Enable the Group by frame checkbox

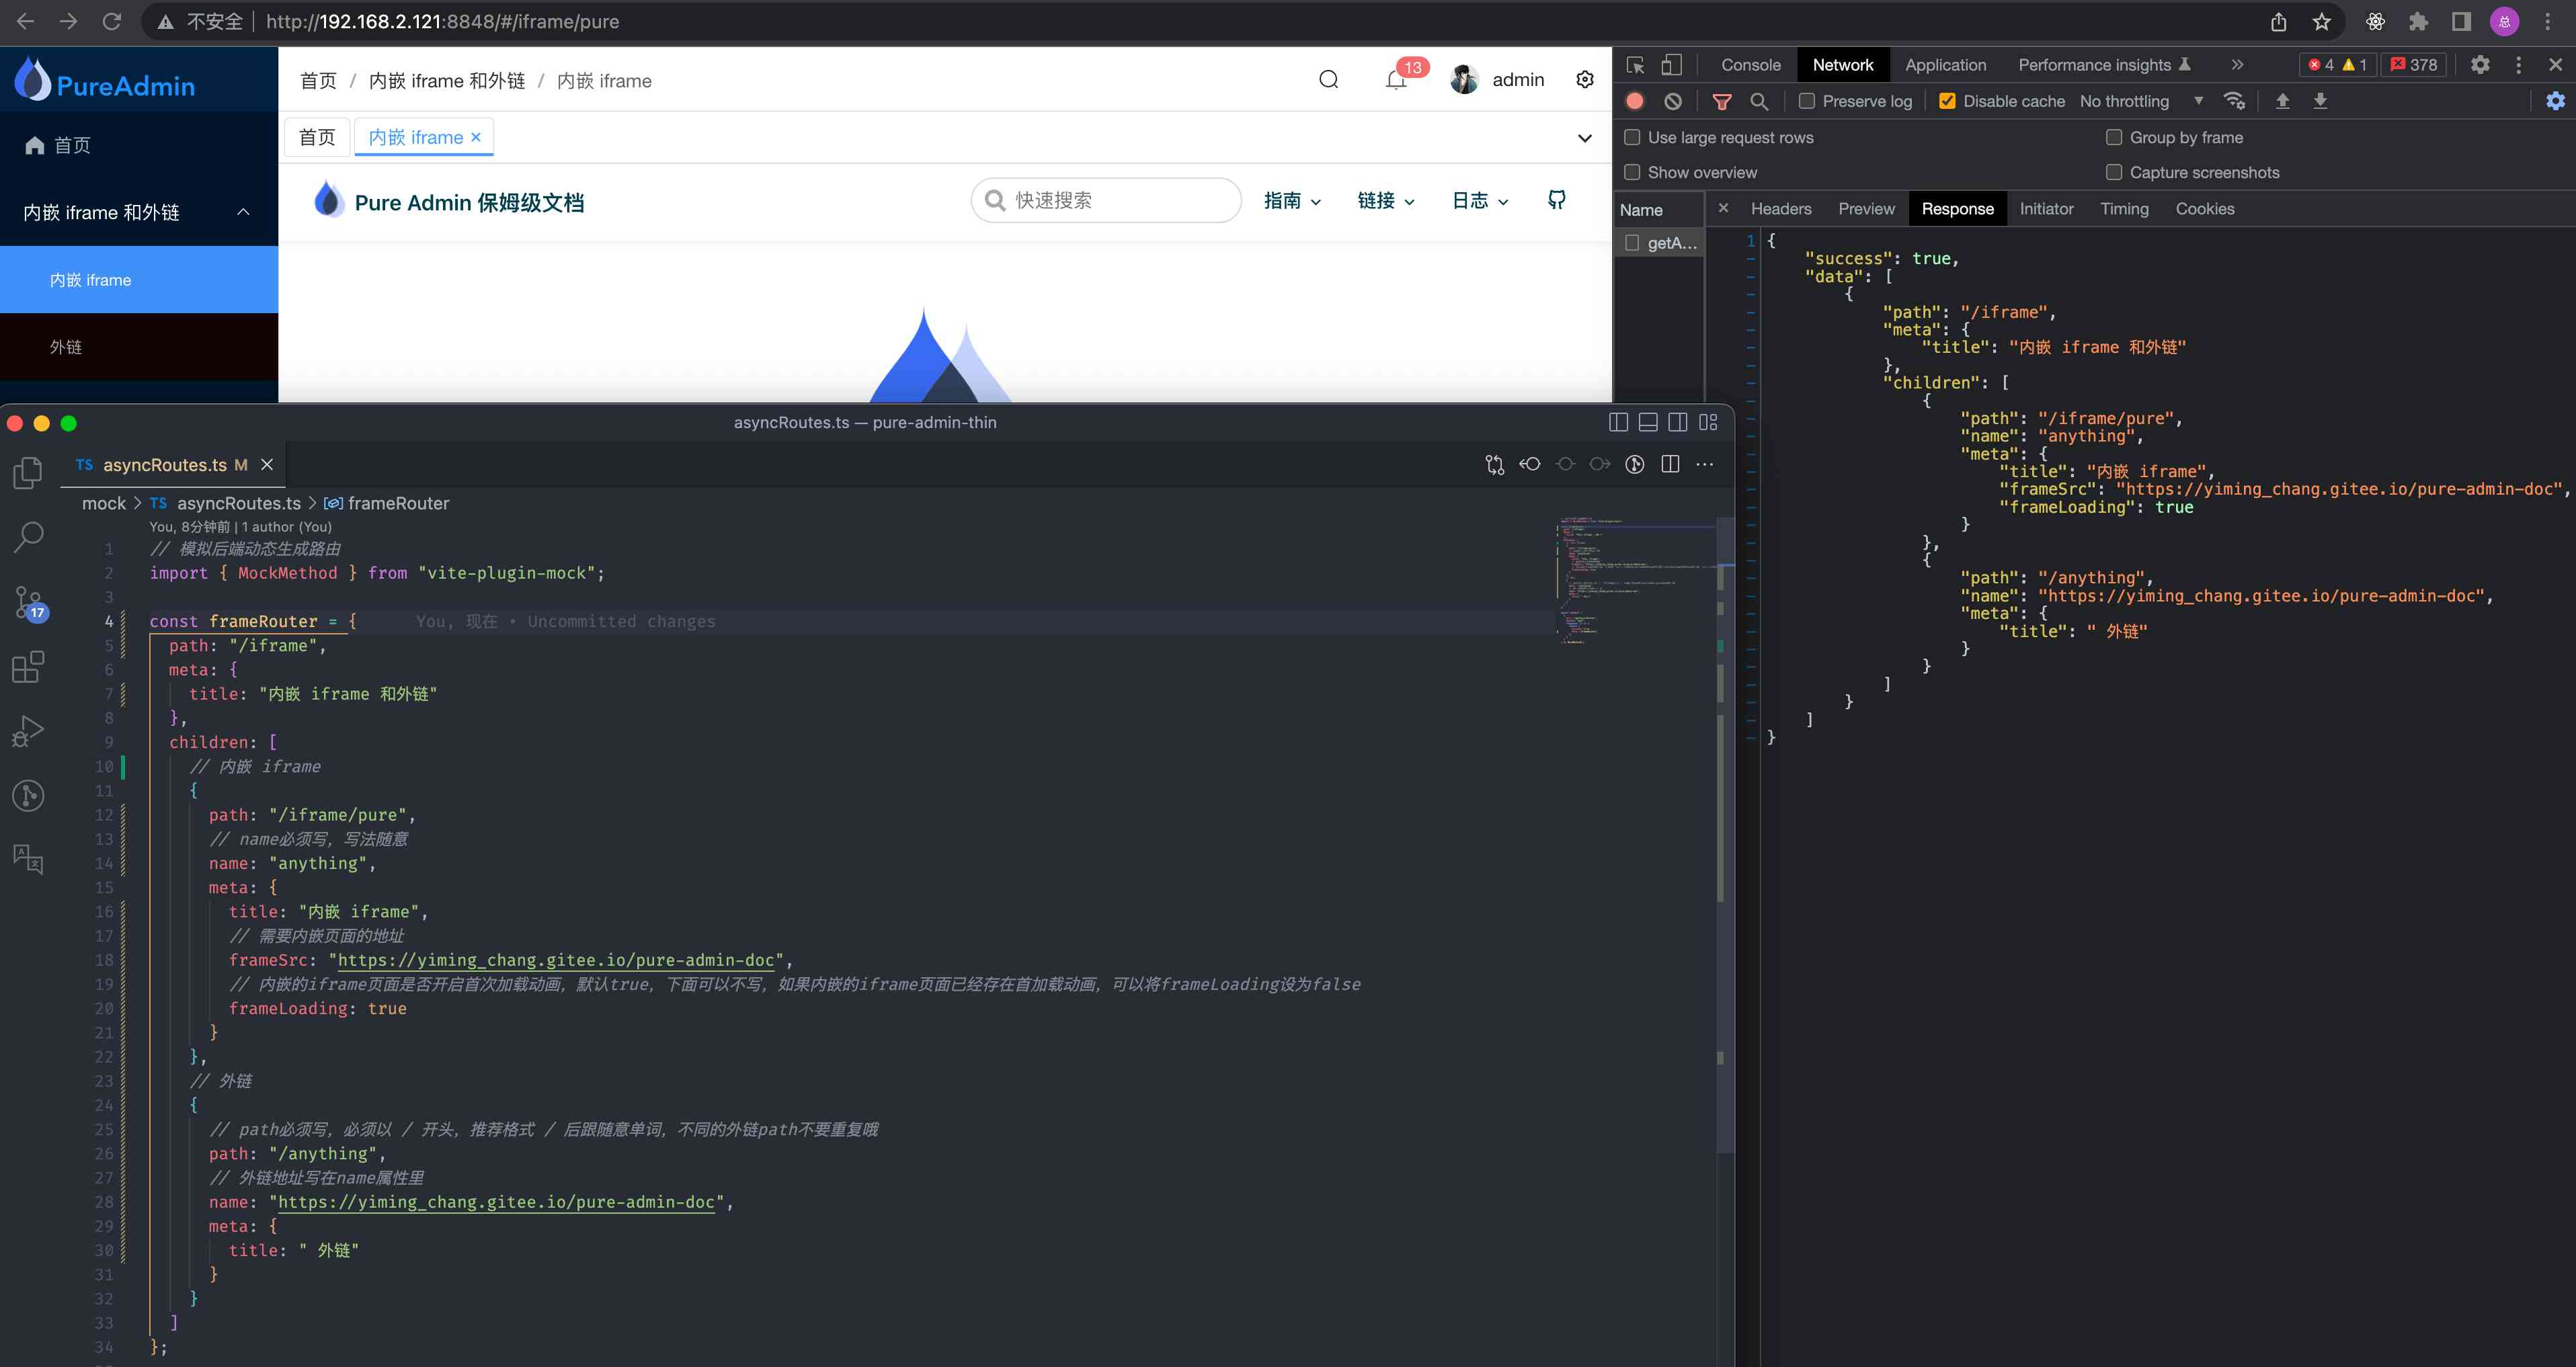(x=2114, y=137)
